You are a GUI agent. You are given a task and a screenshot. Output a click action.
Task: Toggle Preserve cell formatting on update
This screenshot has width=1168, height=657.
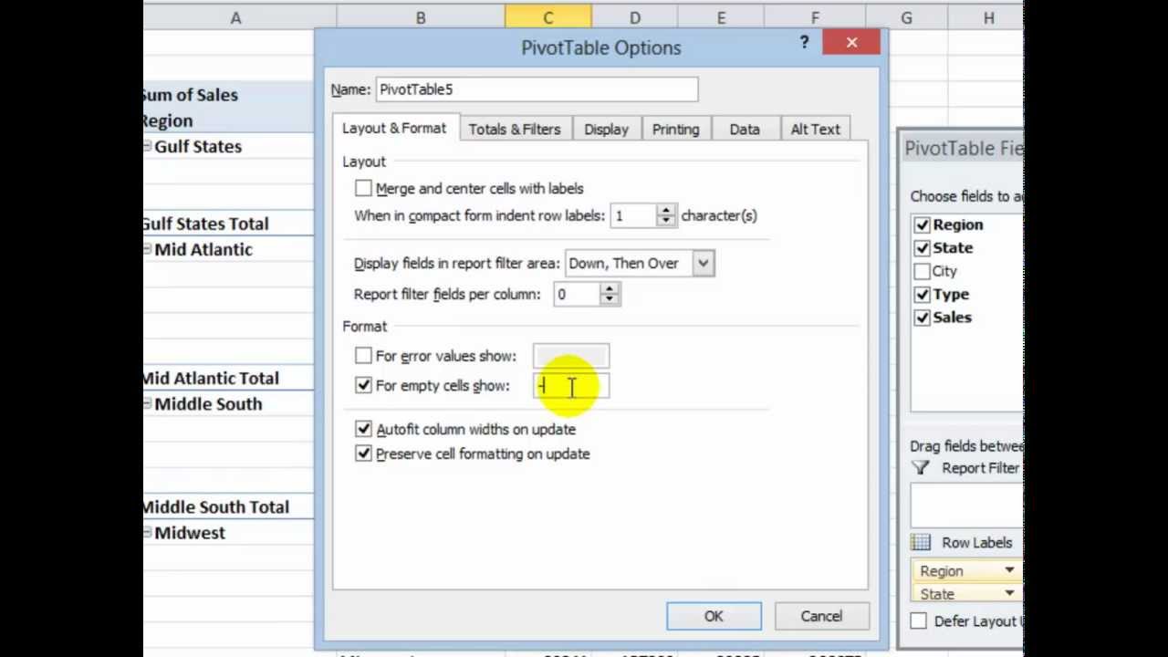(363, 454)
